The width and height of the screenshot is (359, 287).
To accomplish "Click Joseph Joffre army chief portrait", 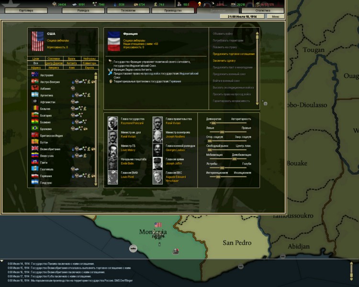I will coord(157,164).
